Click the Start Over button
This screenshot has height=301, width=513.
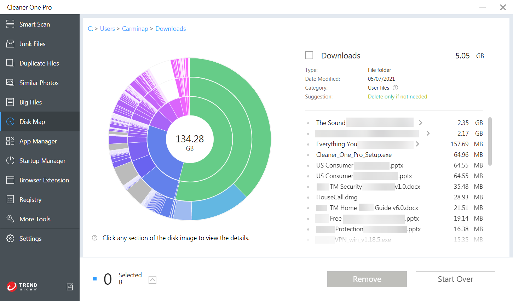(455, 279)
